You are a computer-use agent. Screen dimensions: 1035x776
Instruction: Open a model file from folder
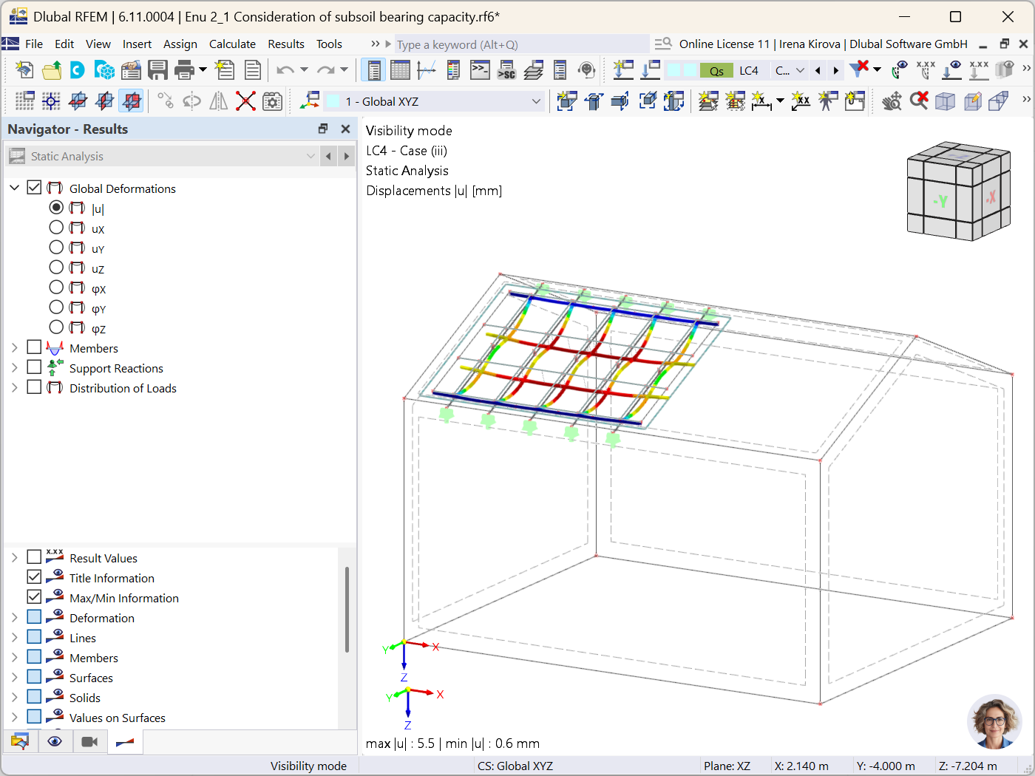[x=50, y=69]
